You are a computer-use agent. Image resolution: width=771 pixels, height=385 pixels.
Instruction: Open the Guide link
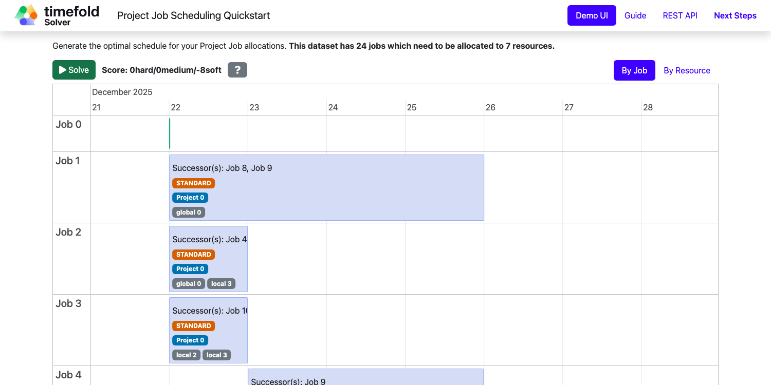635,15
